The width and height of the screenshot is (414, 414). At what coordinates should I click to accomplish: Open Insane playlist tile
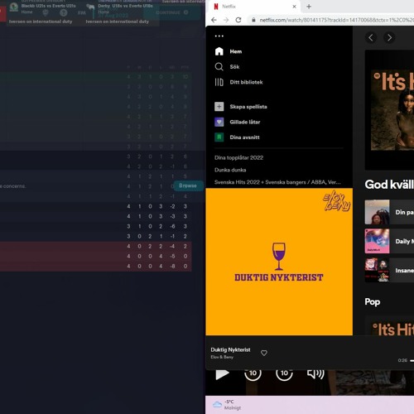[389, 270]
